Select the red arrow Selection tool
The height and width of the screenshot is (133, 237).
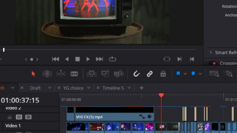(33, 74)
